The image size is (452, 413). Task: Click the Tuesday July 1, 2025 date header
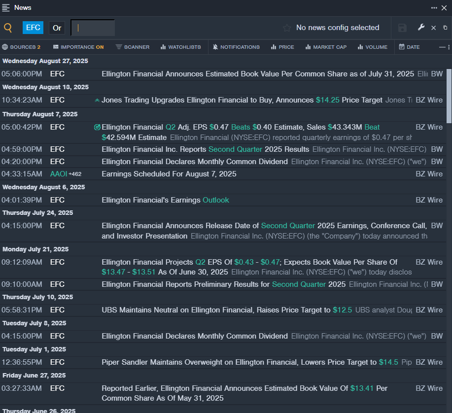pyautogui.click(x=35, y=349)
